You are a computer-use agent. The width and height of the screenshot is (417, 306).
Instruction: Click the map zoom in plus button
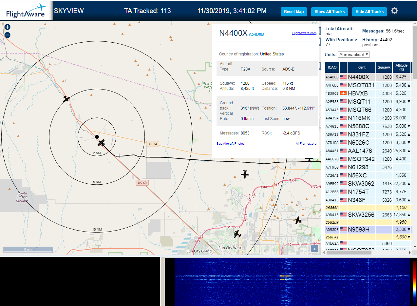[x=8, y=27]
